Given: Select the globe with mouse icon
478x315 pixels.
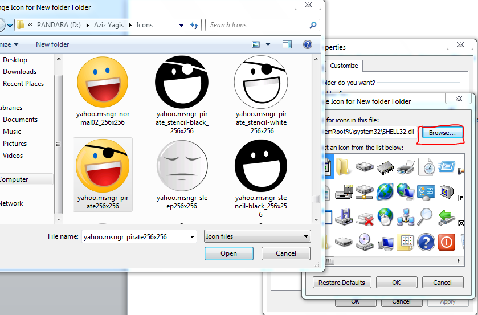Looking at the screenshot, I should pyautogui.click(x=385, y=217).
